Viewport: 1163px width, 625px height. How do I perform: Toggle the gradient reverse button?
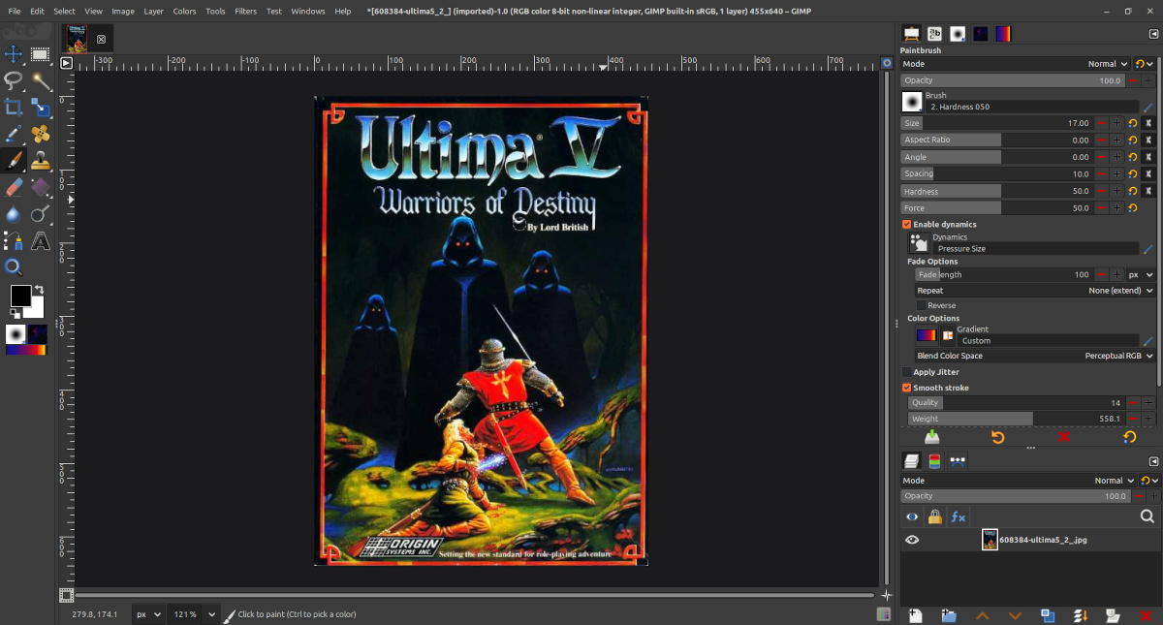(x=948, y=335)
